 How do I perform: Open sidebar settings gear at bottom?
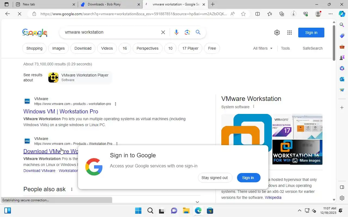342,198
